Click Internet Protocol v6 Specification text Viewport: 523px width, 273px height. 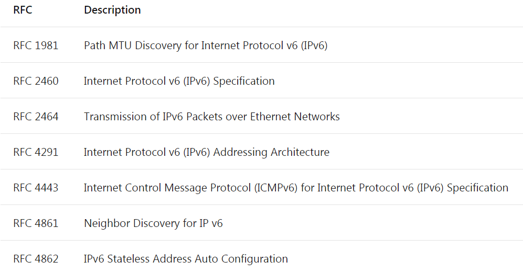point(179,81)
